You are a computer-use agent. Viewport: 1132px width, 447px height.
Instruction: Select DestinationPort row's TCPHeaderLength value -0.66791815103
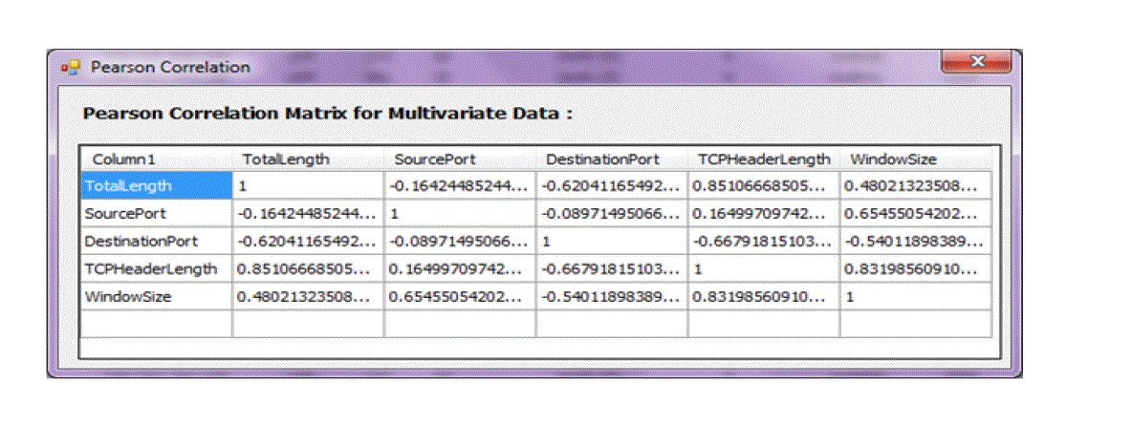click(x=763, y=242)
